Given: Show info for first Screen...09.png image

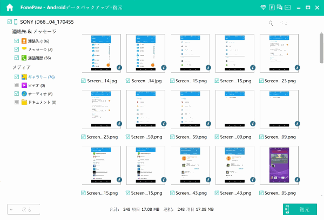Looking at the screenshot, I should [253, 124].
